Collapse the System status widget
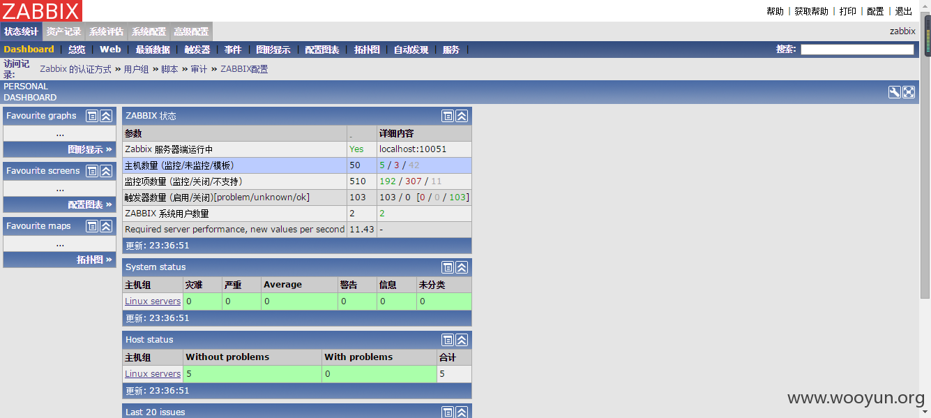Viewport: 931px width, 418px height. click(x=462, y=267)
